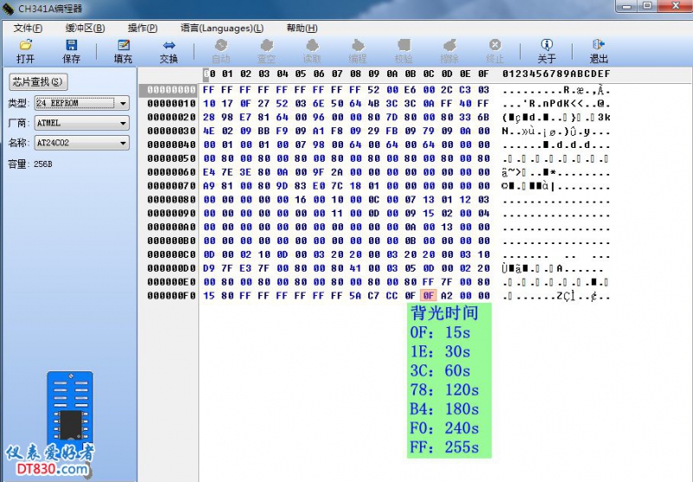Viewport: 693px width, 482px height.
Task: Click the 校验 (Verify) toolbar icon
Action: [403, 45]
